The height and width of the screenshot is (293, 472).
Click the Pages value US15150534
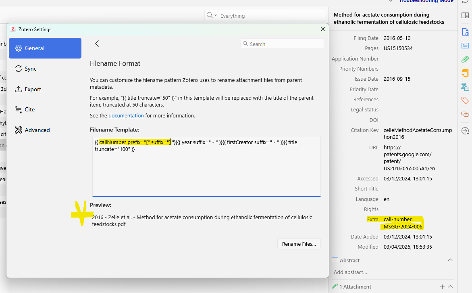[398, 48]
